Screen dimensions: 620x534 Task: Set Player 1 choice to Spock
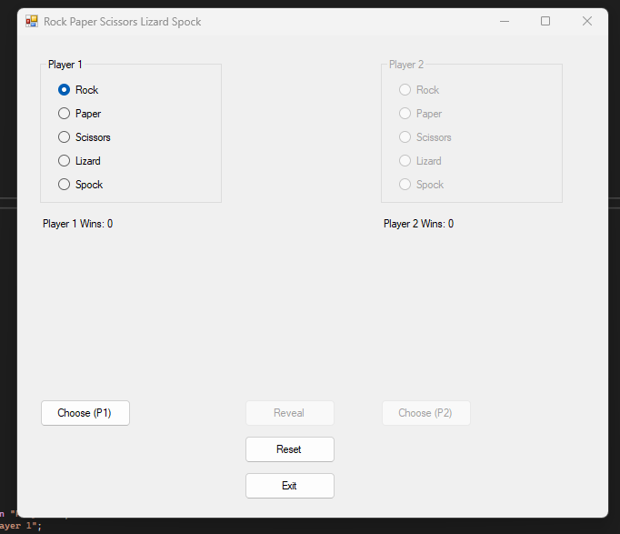(x=65, y=185)
